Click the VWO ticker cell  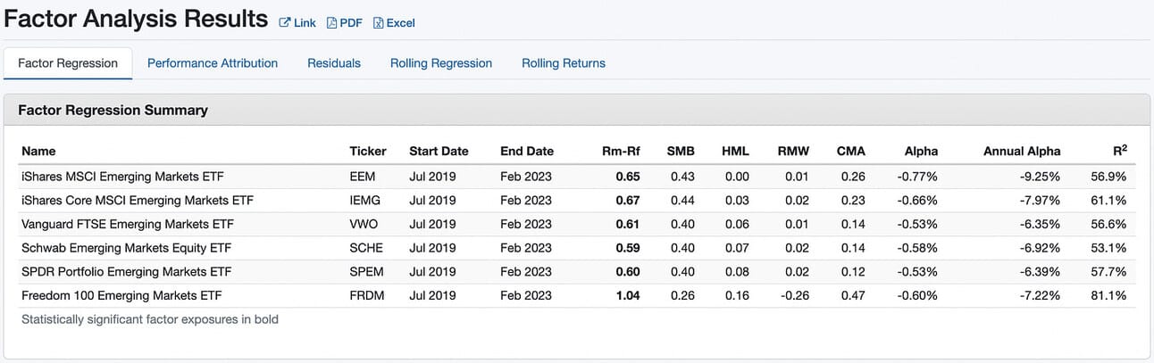pos(364,224)
